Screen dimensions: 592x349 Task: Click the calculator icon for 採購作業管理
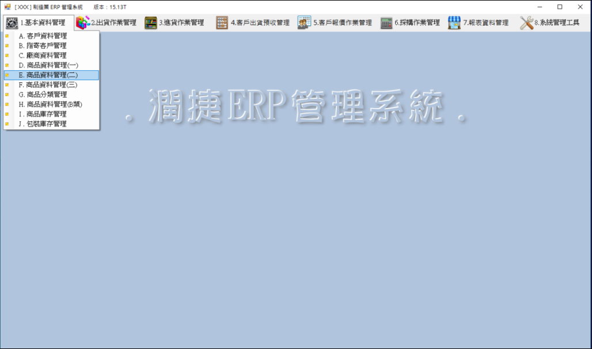coord(386,23)
